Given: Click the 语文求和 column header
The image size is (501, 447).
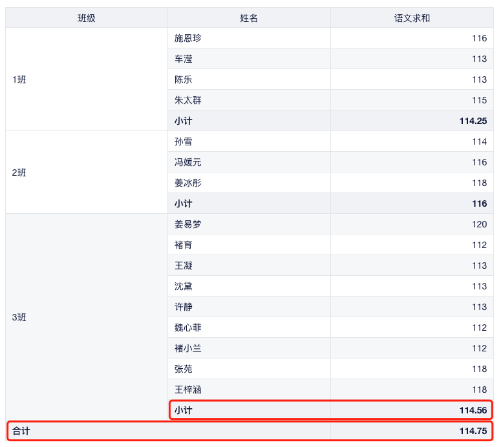Looking at the screenshot, I should [412, 18].
